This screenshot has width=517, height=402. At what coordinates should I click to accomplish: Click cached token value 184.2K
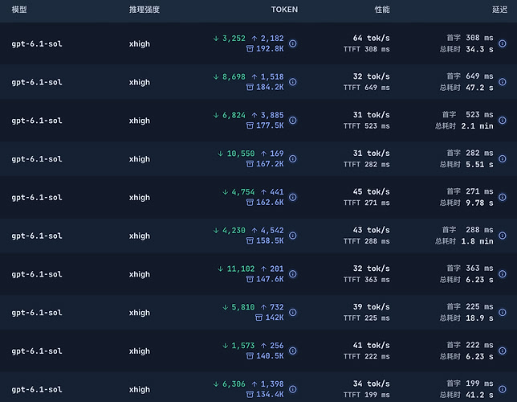(270, 87)
